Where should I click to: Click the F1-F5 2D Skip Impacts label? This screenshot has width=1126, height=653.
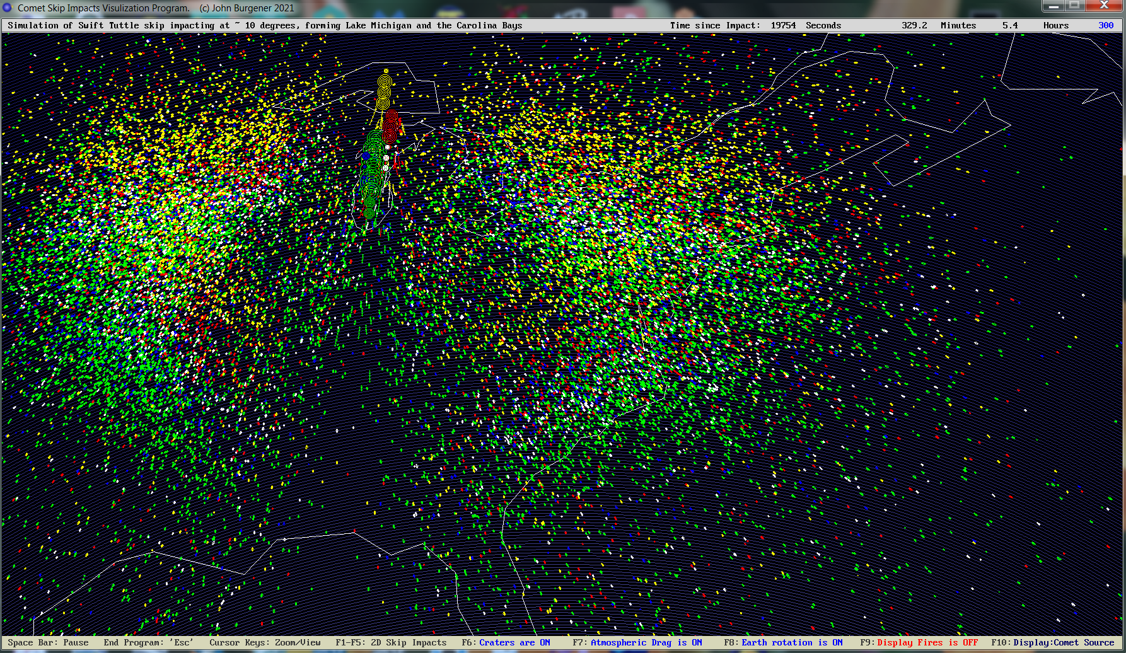pos(391,642)
